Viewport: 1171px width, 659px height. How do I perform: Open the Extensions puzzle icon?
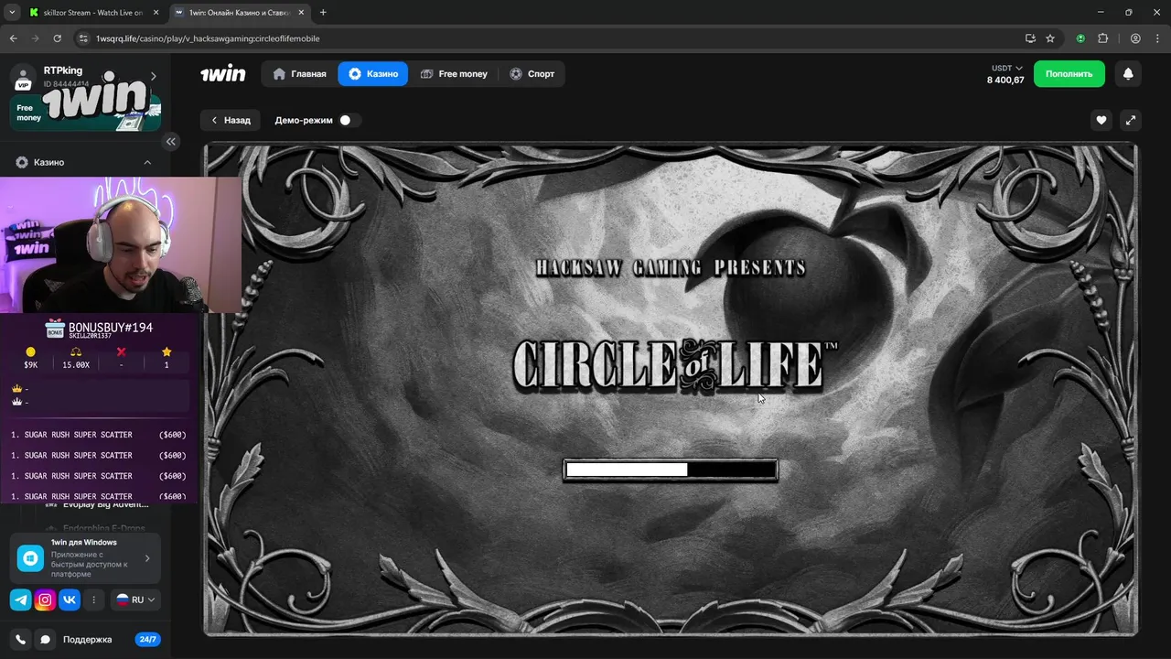point(1102,38)
